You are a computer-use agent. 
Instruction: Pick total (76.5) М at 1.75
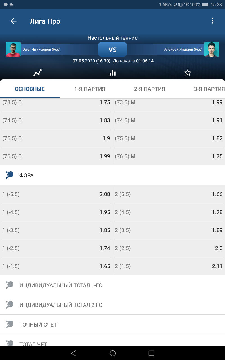[x=169, y=156]
